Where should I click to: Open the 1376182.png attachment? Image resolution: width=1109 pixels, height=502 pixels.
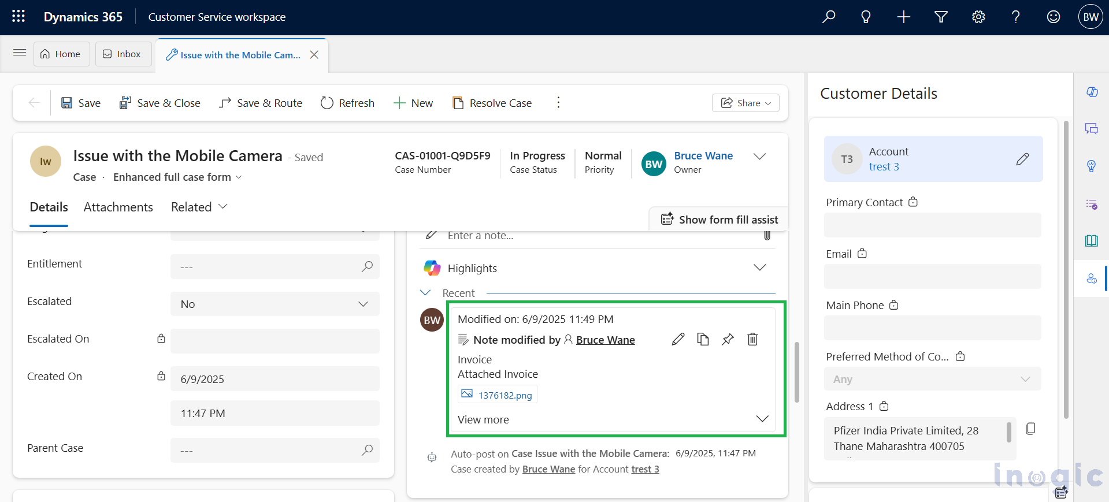(x=498, y=395)
